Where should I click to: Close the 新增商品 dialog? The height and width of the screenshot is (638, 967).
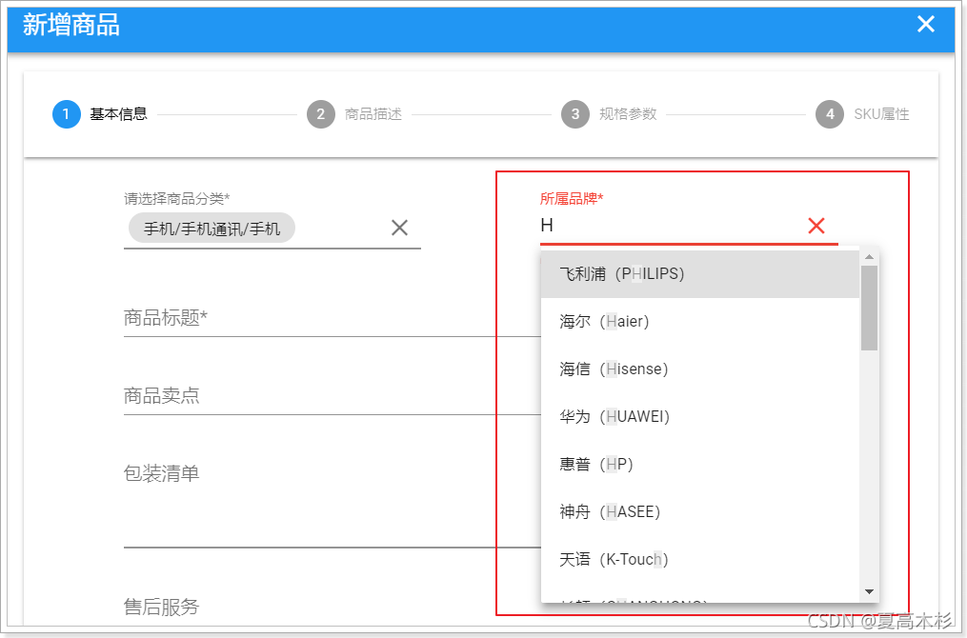(925, 24)
